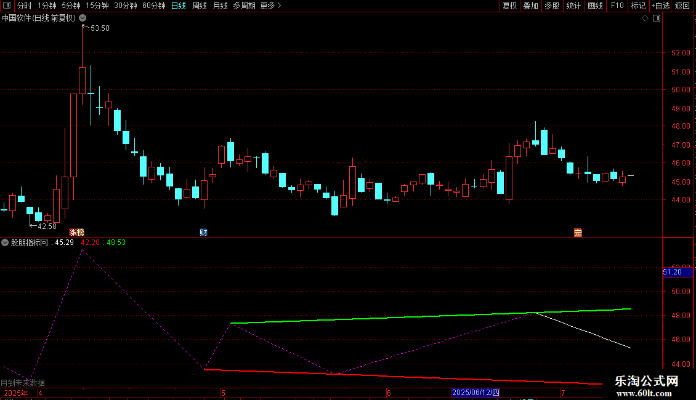Add the stock via +自选
This screenshot has width=696, height=400.
point(660,6)
